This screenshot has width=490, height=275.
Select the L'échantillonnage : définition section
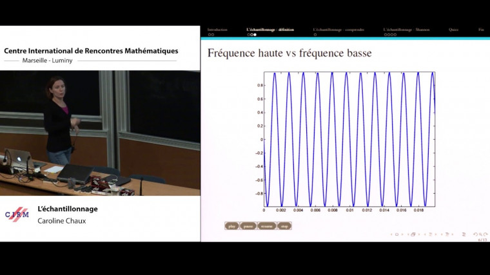(x=269, y=30)
